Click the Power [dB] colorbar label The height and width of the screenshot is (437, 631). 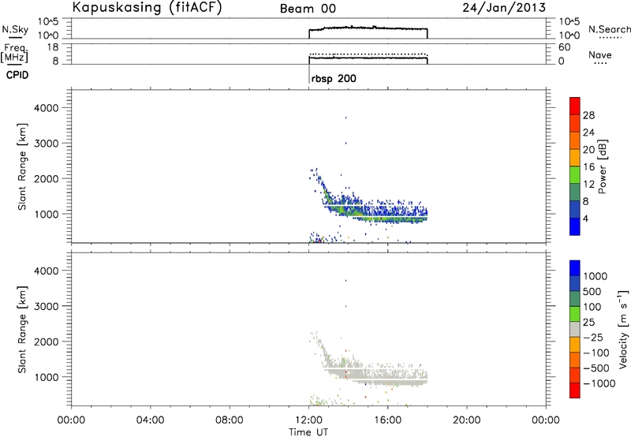coord(603,166)
